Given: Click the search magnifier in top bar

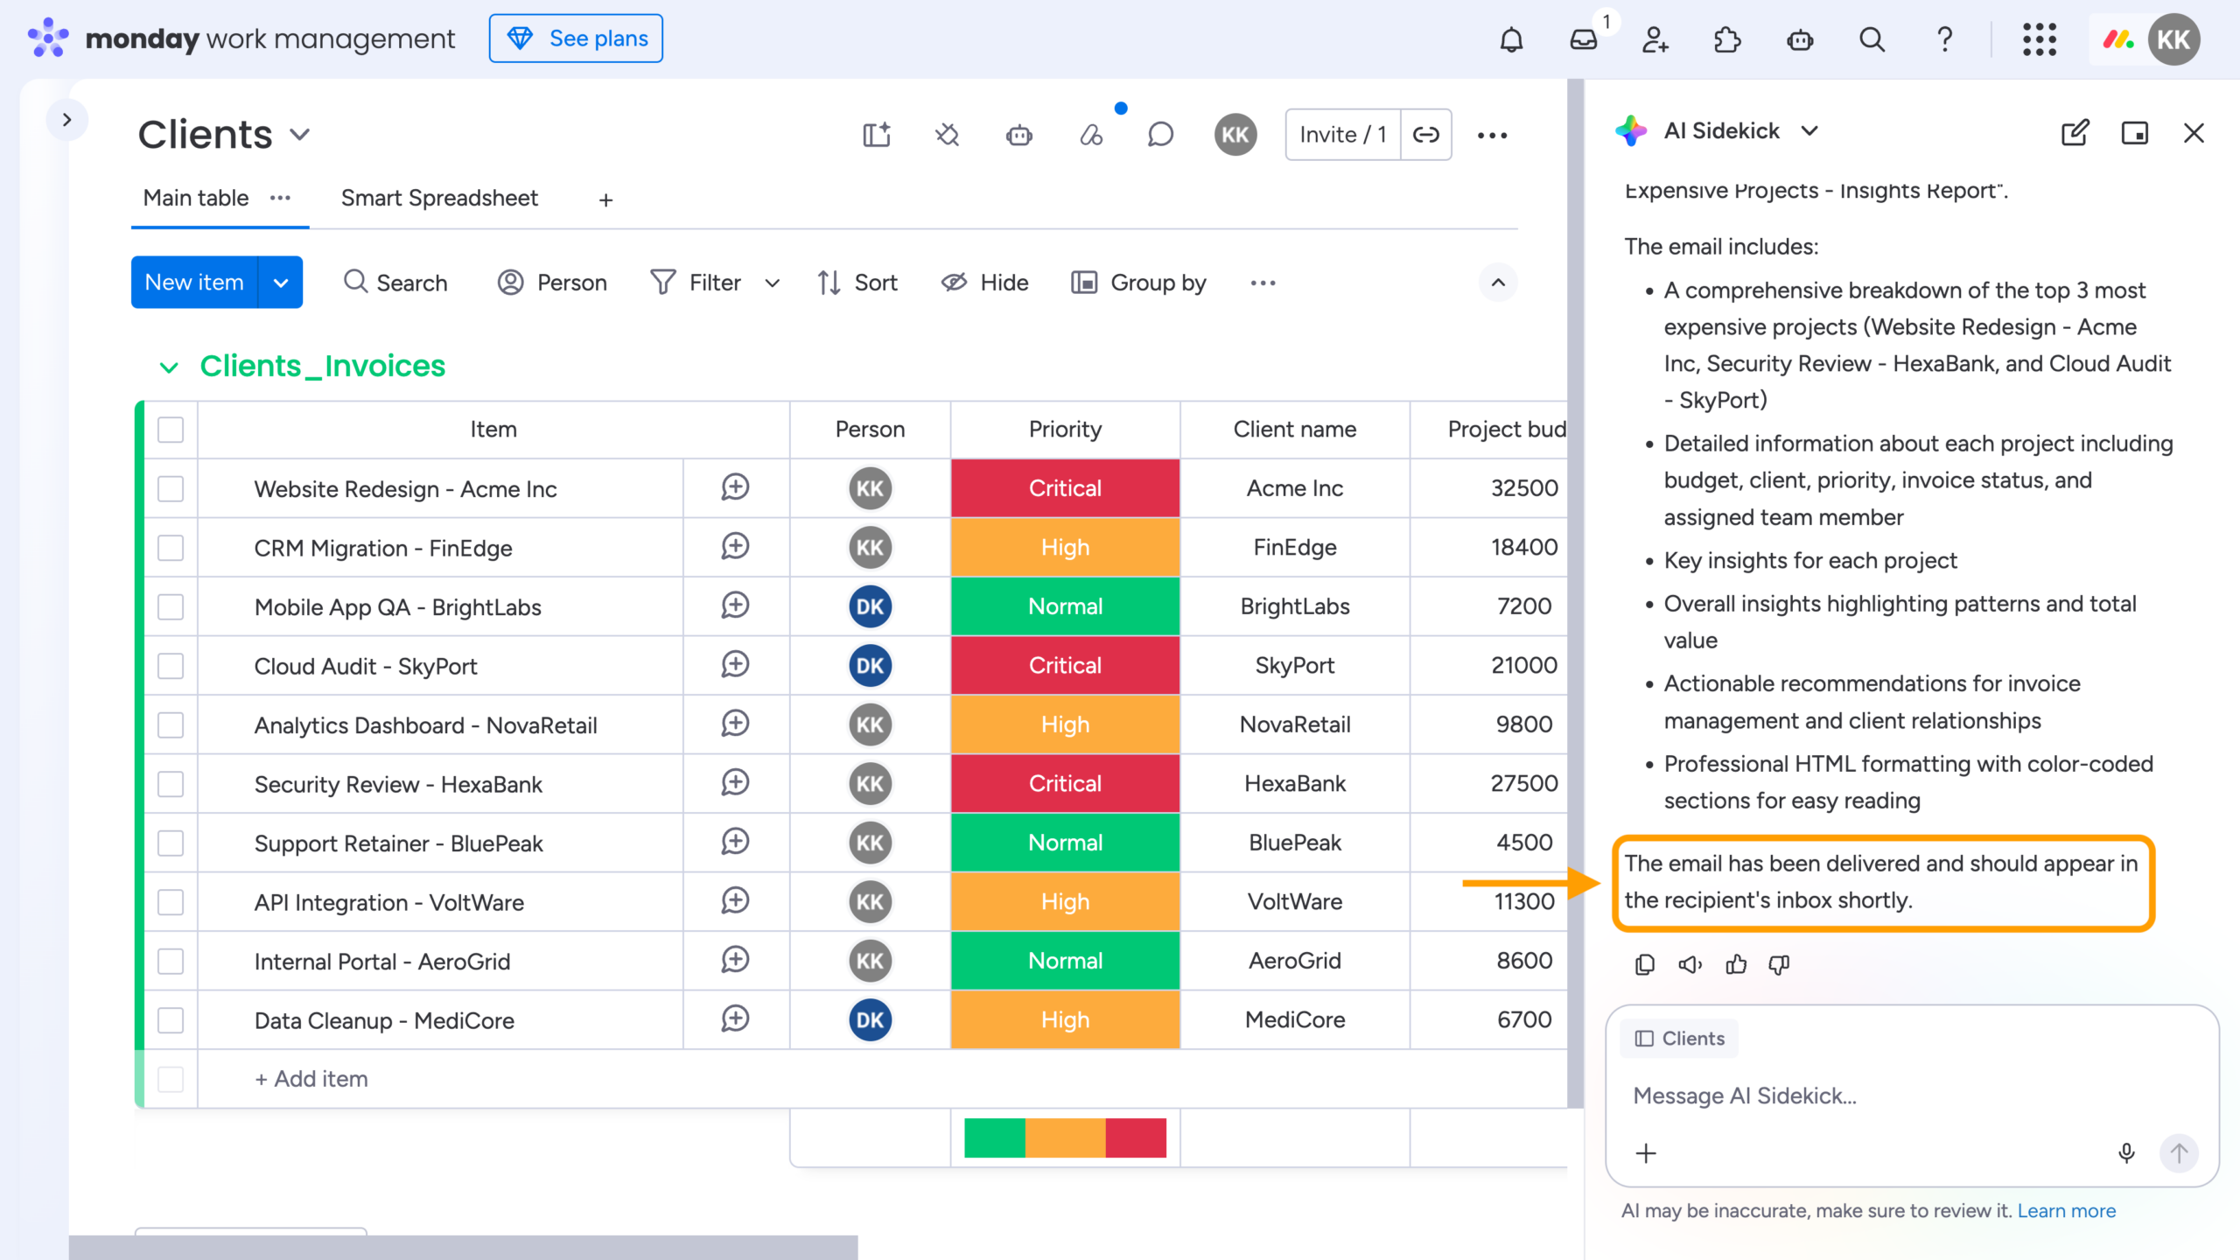Looking at the screenshot, I should pos(1872,39).
